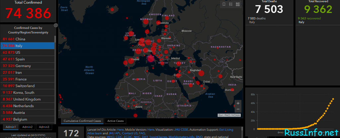The width and height of the screenshot is (340, 138).
Task: Select United Kingdom in the list
Action: [x=27, y=100]
